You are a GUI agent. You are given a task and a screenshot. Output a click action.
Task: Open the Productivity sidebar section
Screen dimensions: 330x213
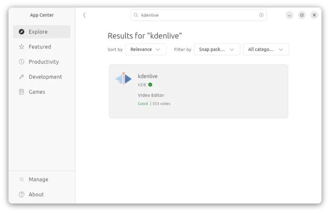pos(43,62)
